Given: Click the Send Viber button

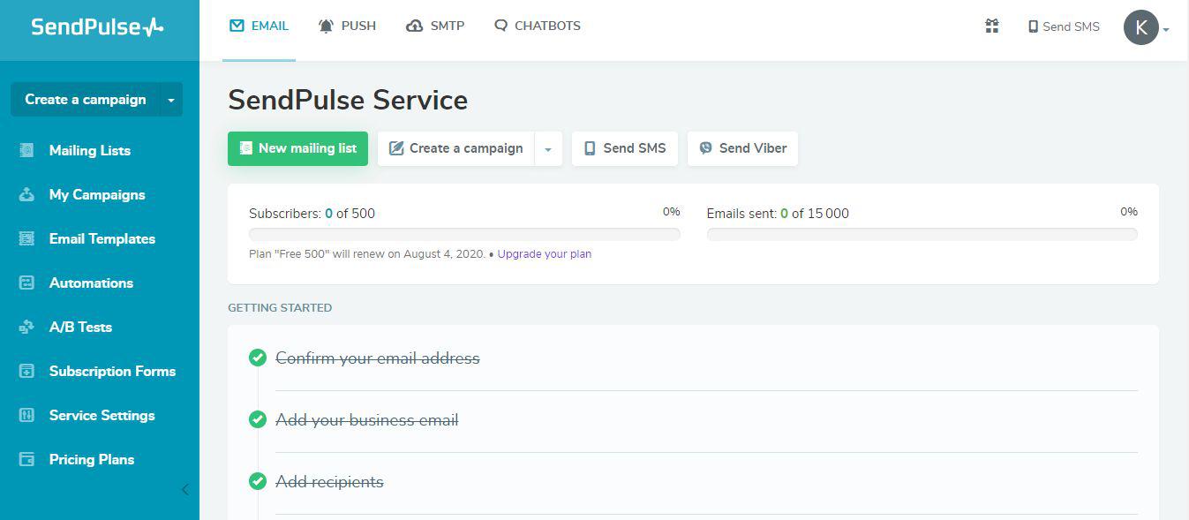Looking at the screenshot, I should click(x=742, y=148).
